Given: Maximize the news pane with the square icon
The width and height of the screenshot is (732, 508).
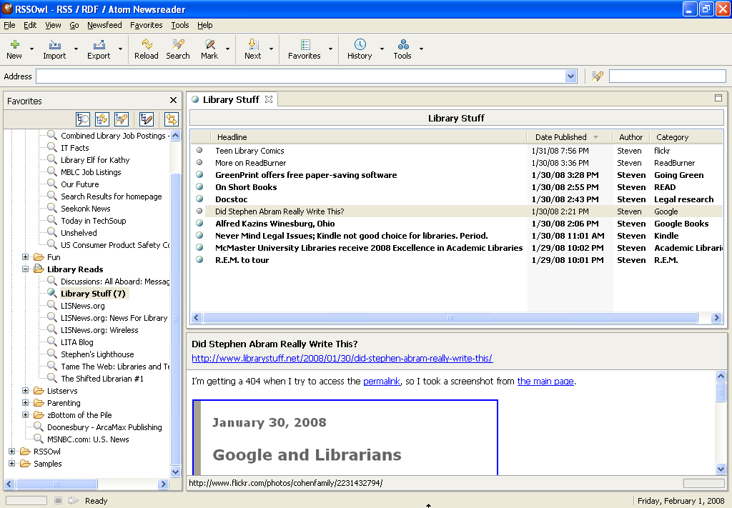Looking at the screenshot, I should pos(718,98).
